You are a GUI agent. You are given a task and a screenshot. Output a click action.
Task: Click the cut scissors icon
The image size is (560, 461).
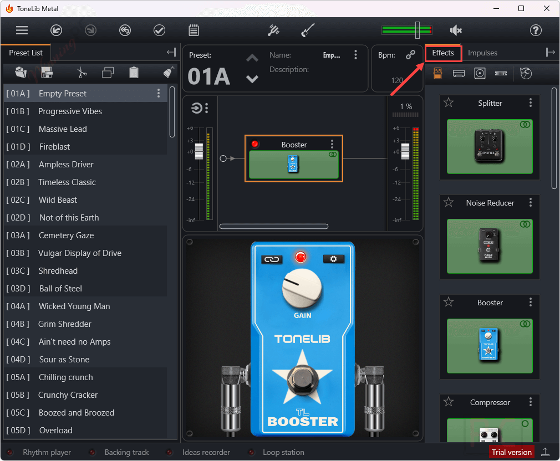82,73
